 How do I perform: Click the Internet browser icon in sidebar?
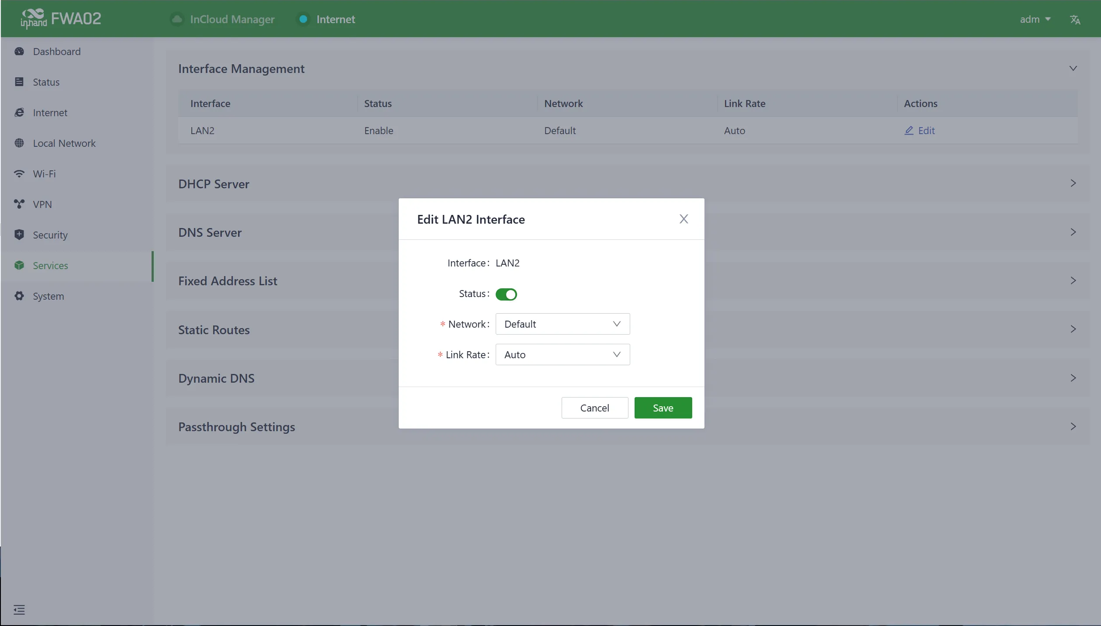tap(19, 113)
